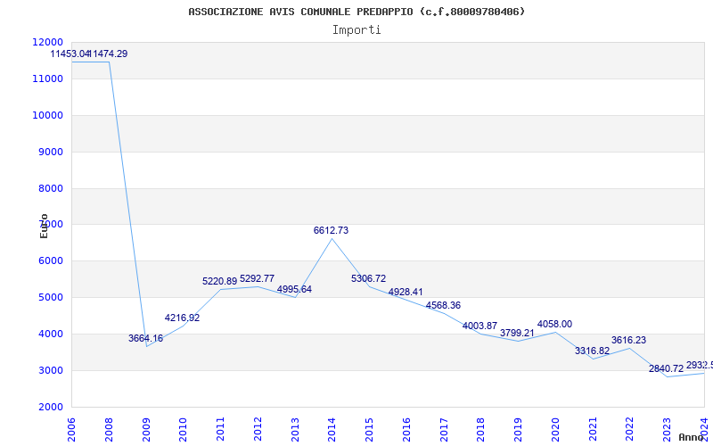Select the data label 3799.21
713x446 pixels.
pos(517,333)
